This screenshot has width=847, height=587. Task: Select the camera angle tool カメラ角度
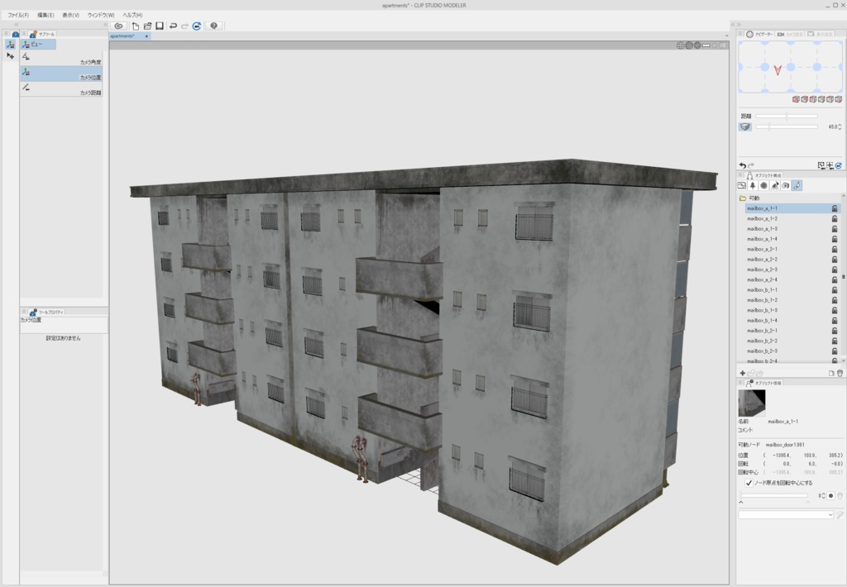click(x=62, y=60)
